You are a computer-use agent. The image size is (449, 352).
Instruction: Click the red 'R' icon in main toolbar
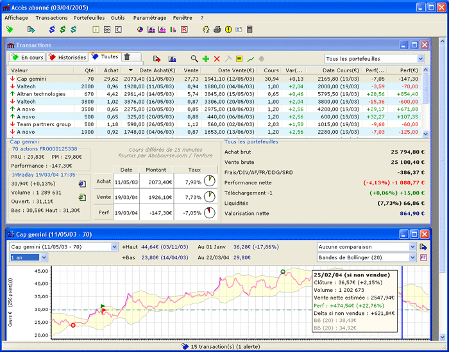pyautogui.click(x=184, y=29)
